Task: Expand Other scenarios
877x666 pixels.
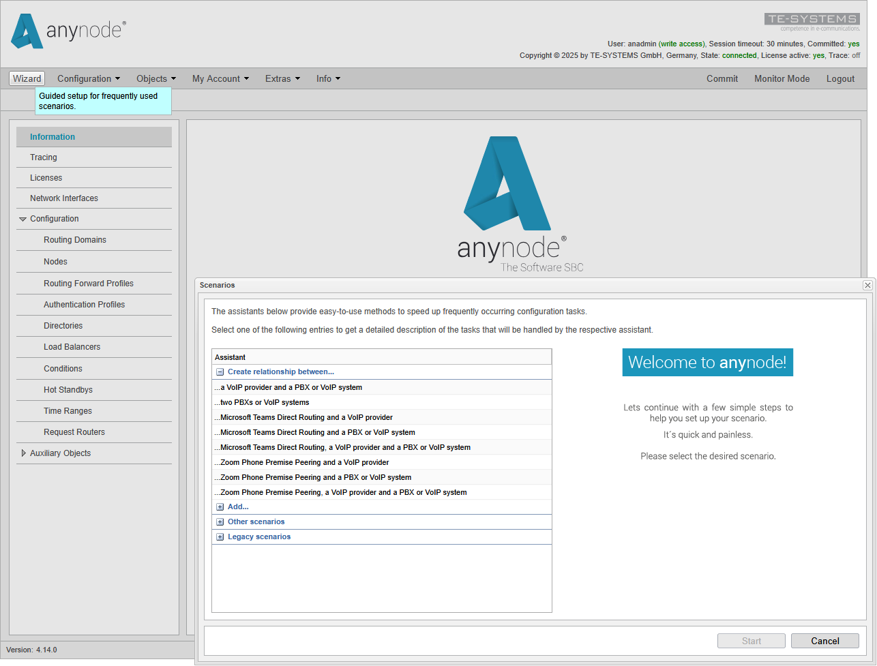Action: pyautogui.click(x=219, y=521)
